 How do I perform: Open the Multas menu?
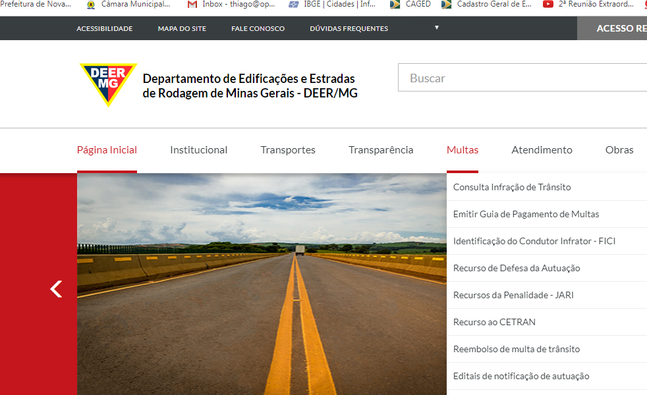point(462,150)
